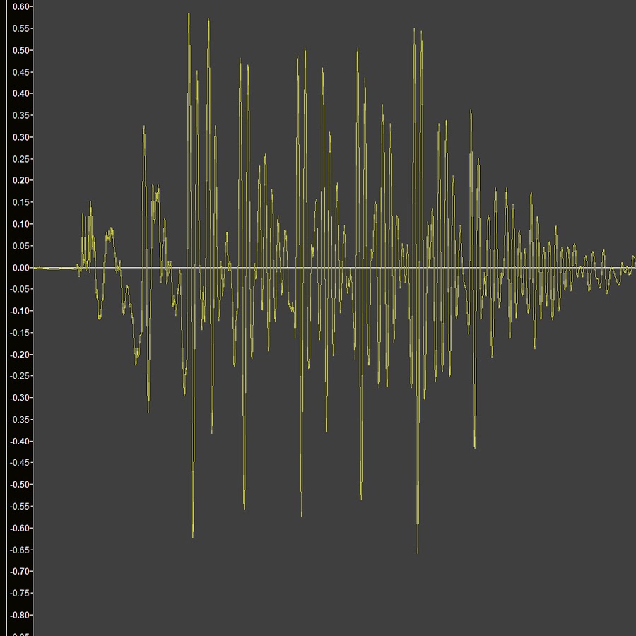Viewport: 636px width, 636px height.
Task: Click the -0.50 label on the amplitude ruler
Action: click(20, 485)
